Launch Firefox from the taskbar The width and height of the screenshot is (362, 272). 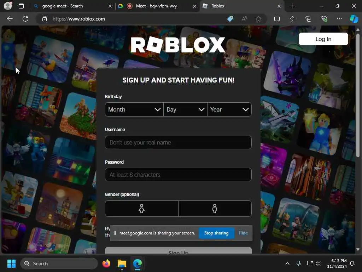click(x=106, y=263)
